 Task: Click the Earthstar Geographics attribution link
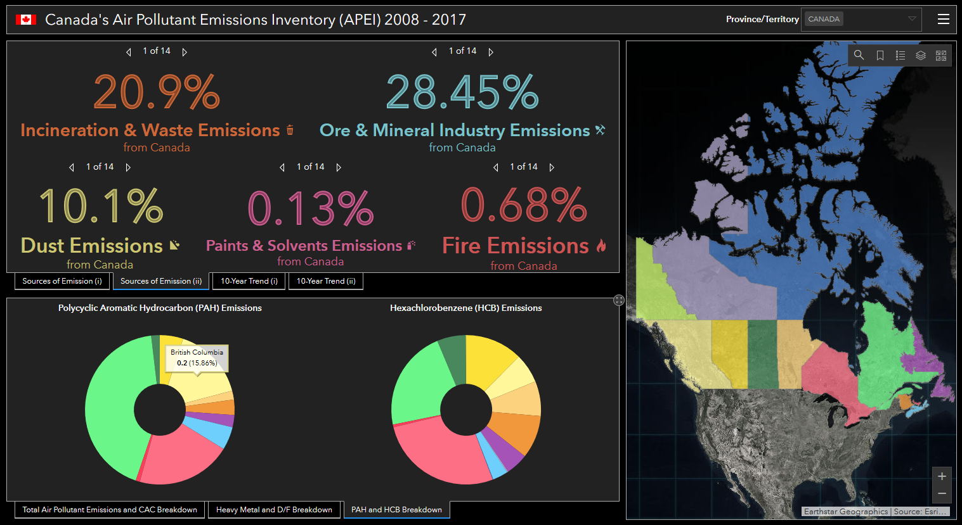tap(847, 511)
